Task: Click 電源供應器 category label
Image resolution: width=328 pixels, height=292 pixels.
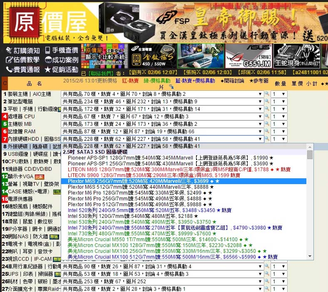Action: (x=20, y=199)
